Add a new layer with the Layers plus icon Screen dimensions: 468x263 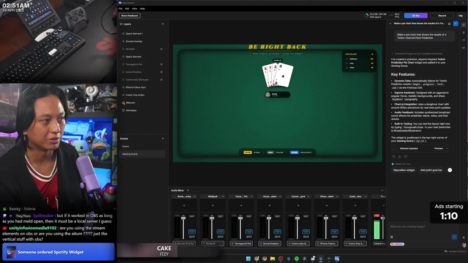[163, 24]
